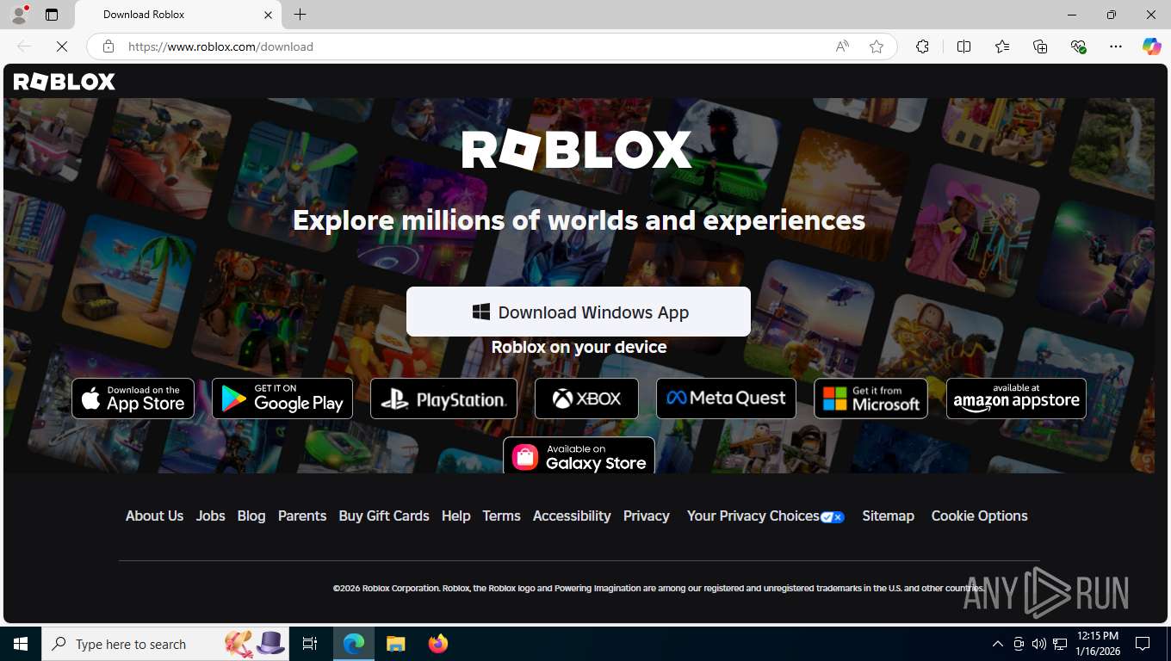Add this page to favorites with the star icon
Screen dimensions: 1171x661
pos(877,46)
